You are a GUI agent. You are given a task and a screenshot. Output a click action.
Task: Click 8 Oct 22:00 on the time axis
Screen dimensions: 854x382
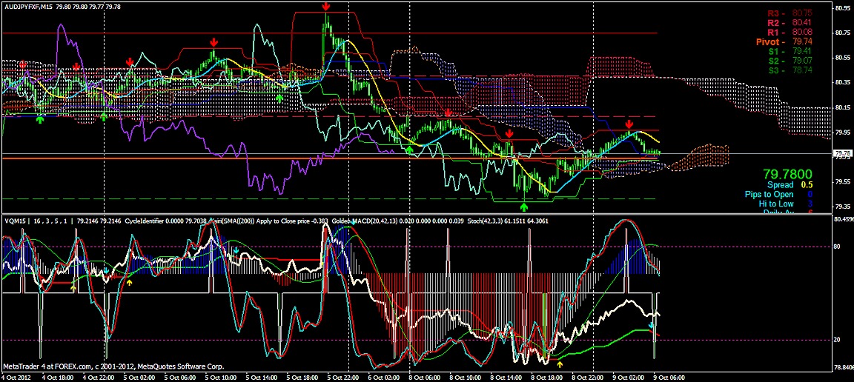click(x=588, y=377)
